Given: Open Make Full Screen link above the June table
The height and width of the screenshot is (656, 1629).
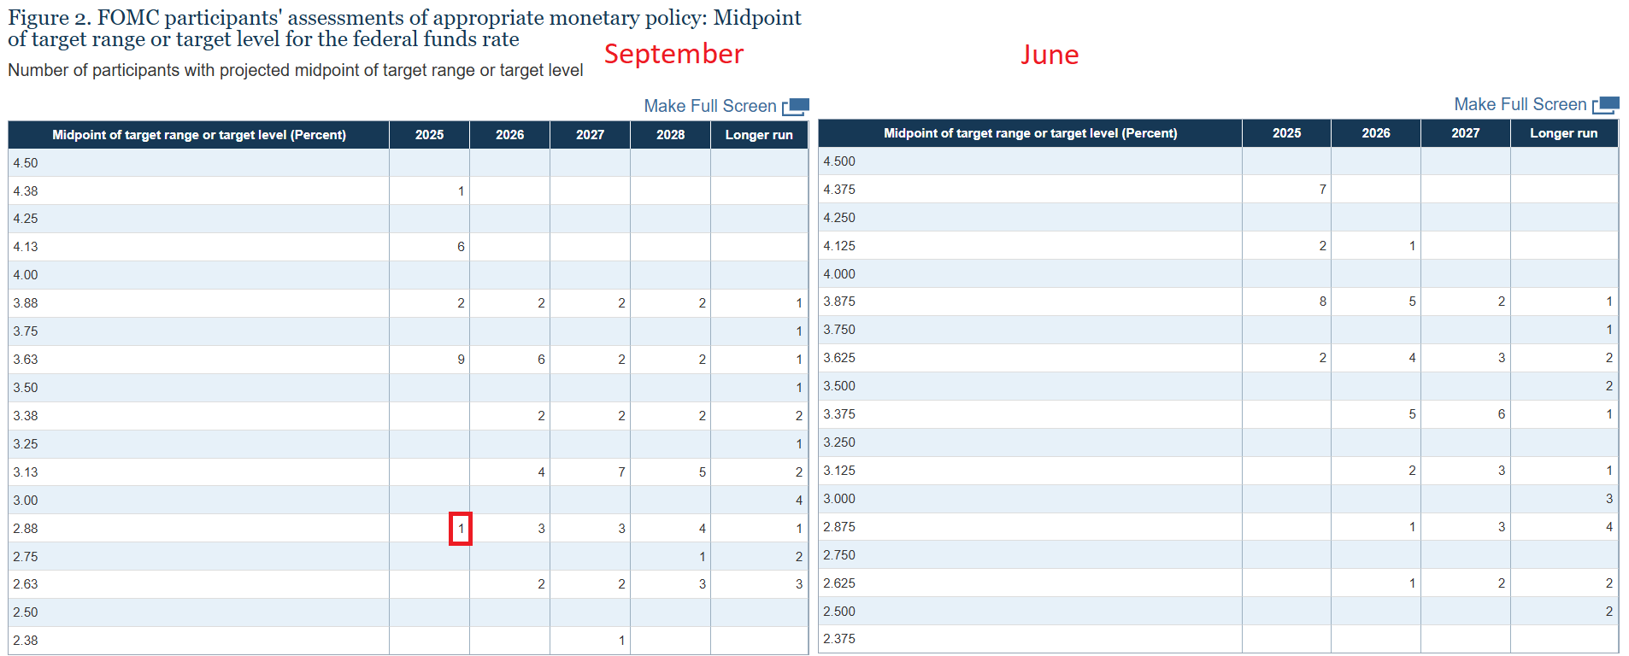Looking at the screenshot, I should pos(1520,104).
